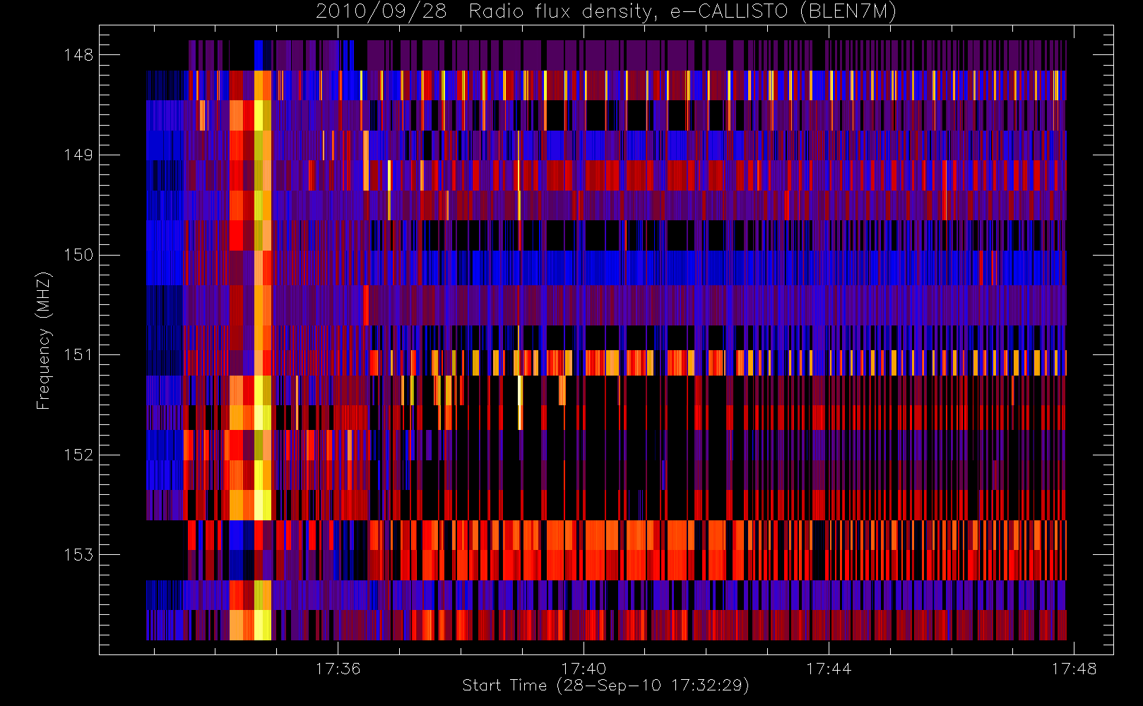Select the 148 frequency axis label
The height and width of the screenshot is (706, 1143).
tap(78, 55)
